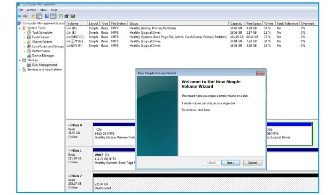
Task: Select Computer Management (Local) root node
Action: click(43, 23)
